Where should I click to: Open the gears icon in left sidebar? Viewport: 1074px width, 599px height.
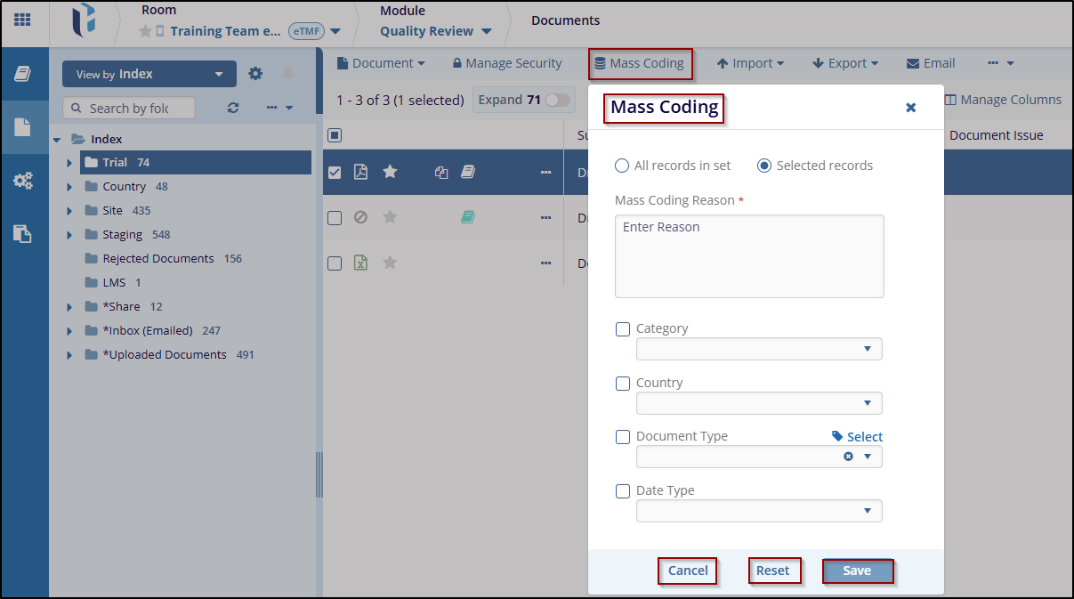pos(23,181)
